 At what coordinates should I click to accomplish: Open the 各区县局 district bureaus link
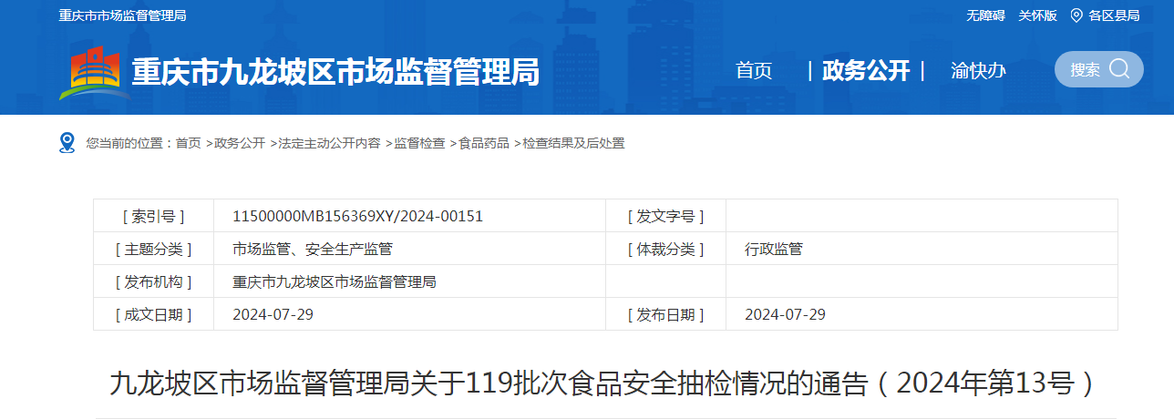[x=1114, y=15]
